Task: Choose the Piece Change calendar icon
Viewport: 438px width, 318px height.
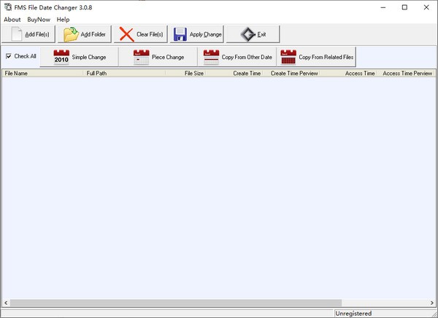Action: point(142,56)
